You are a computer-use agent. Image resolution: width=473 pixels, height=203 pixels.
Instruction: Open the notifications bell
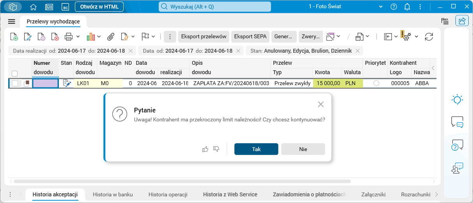point(407,7)
